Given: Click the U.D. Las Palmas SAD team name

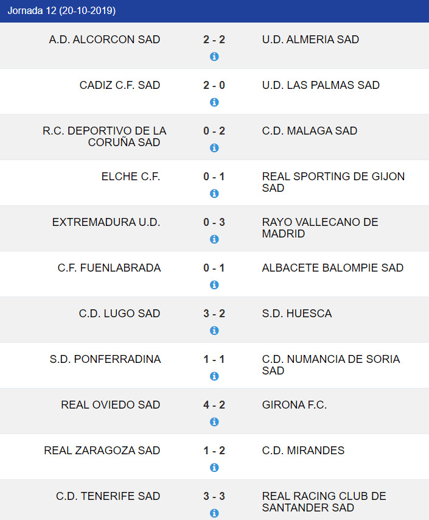Looking at the screenshot, I should [x=321, y=85].
